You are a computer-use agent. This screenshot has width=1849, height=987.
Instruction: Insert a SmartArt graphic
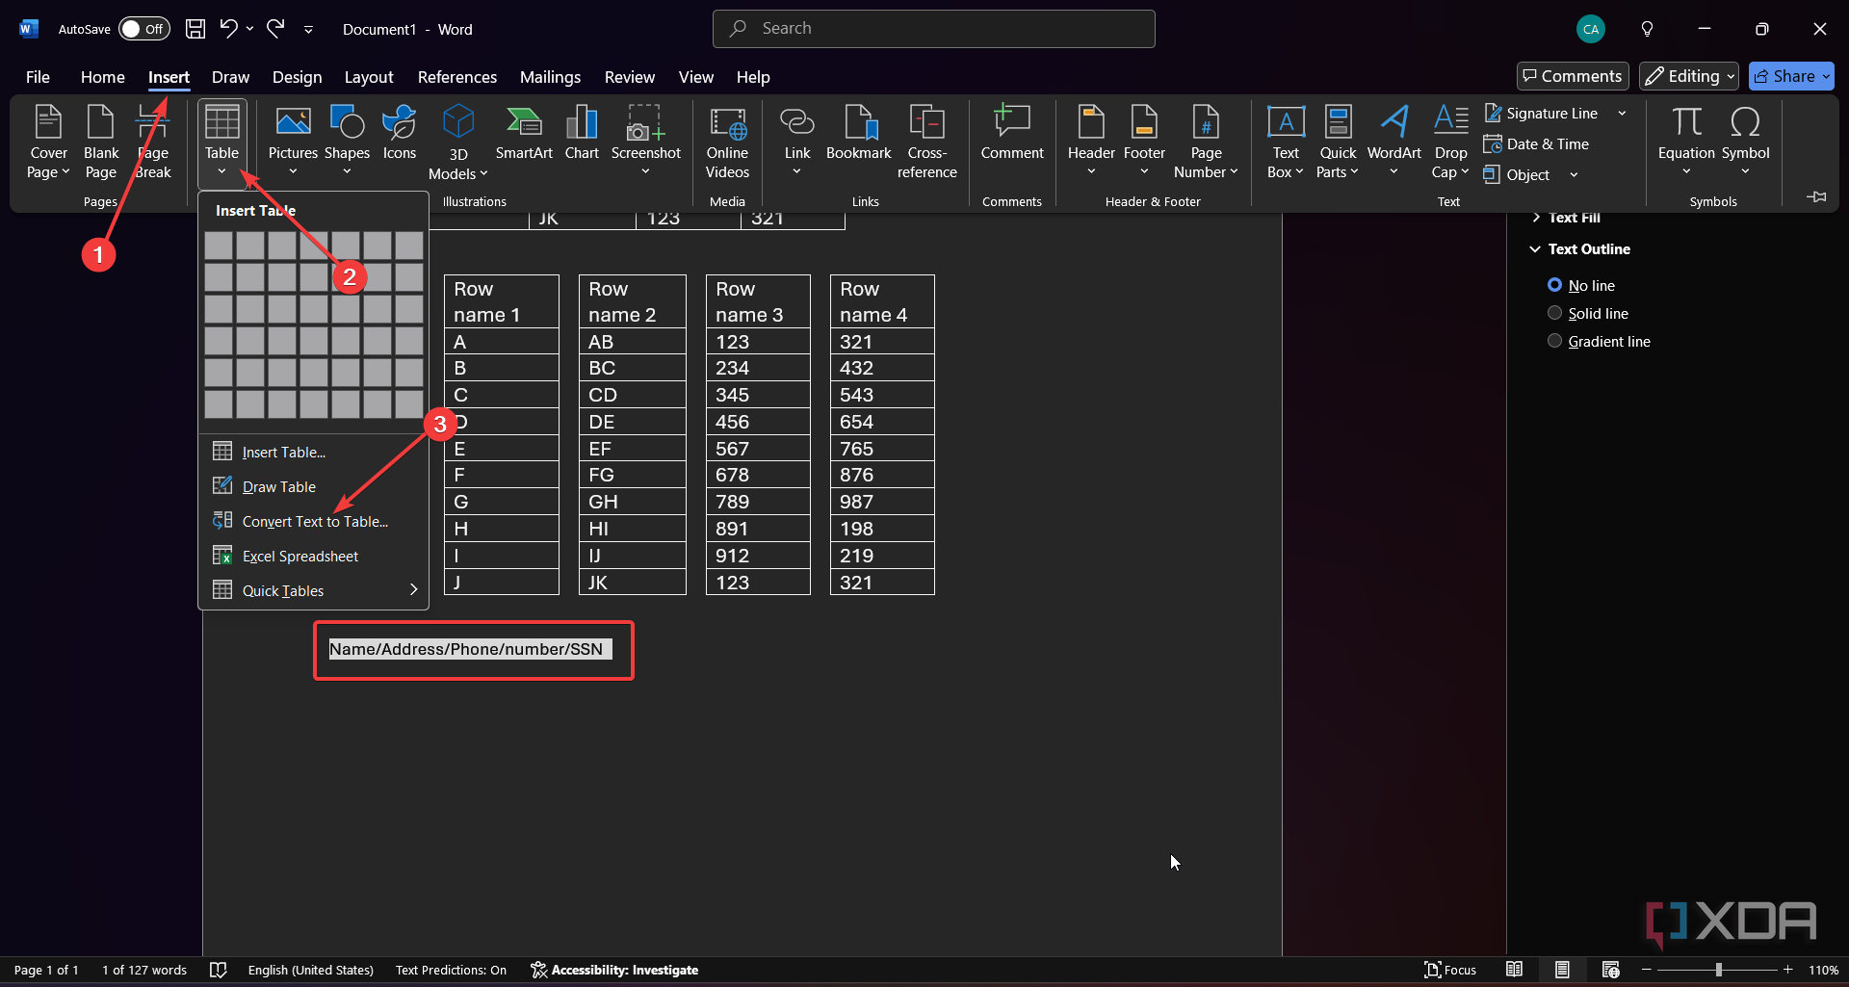524,135
